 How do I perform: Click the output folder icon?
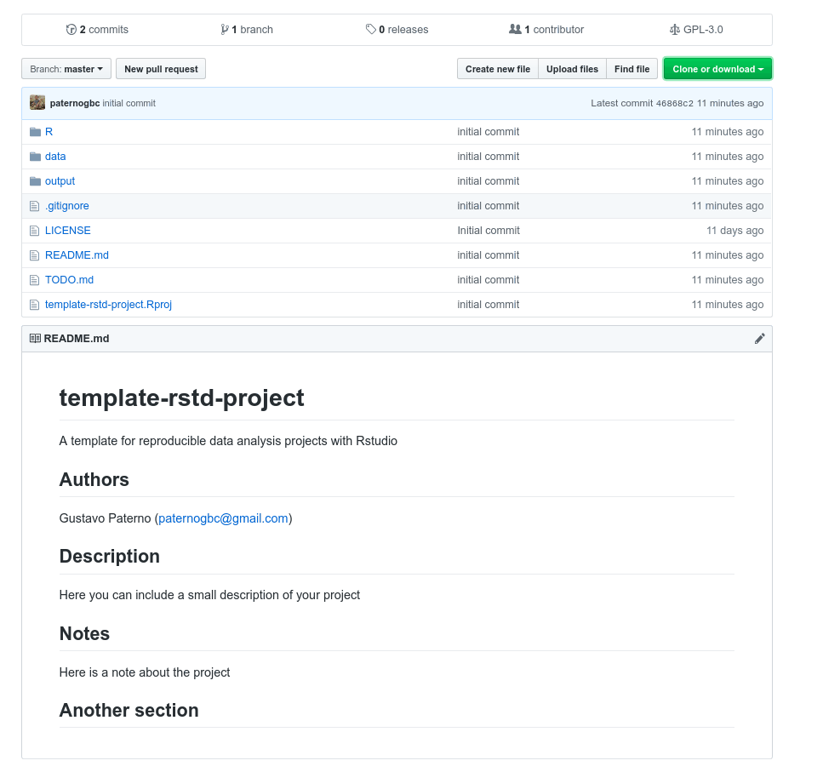tap(35, 181)
